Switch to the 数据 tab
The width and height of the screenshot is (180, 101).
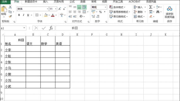(83, 2)
